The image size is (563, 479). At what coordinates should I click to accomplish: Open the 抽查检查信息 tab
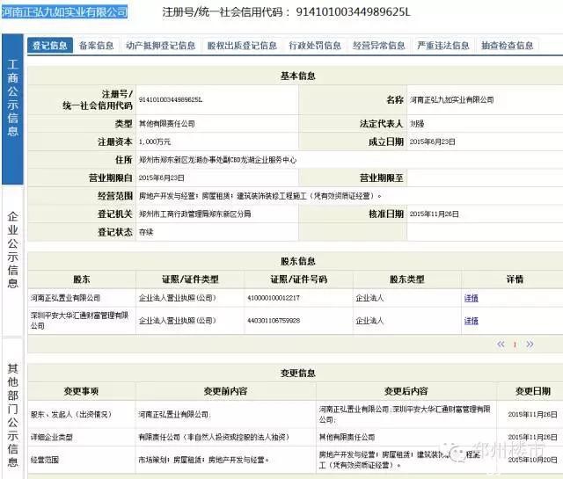[507, 45]
